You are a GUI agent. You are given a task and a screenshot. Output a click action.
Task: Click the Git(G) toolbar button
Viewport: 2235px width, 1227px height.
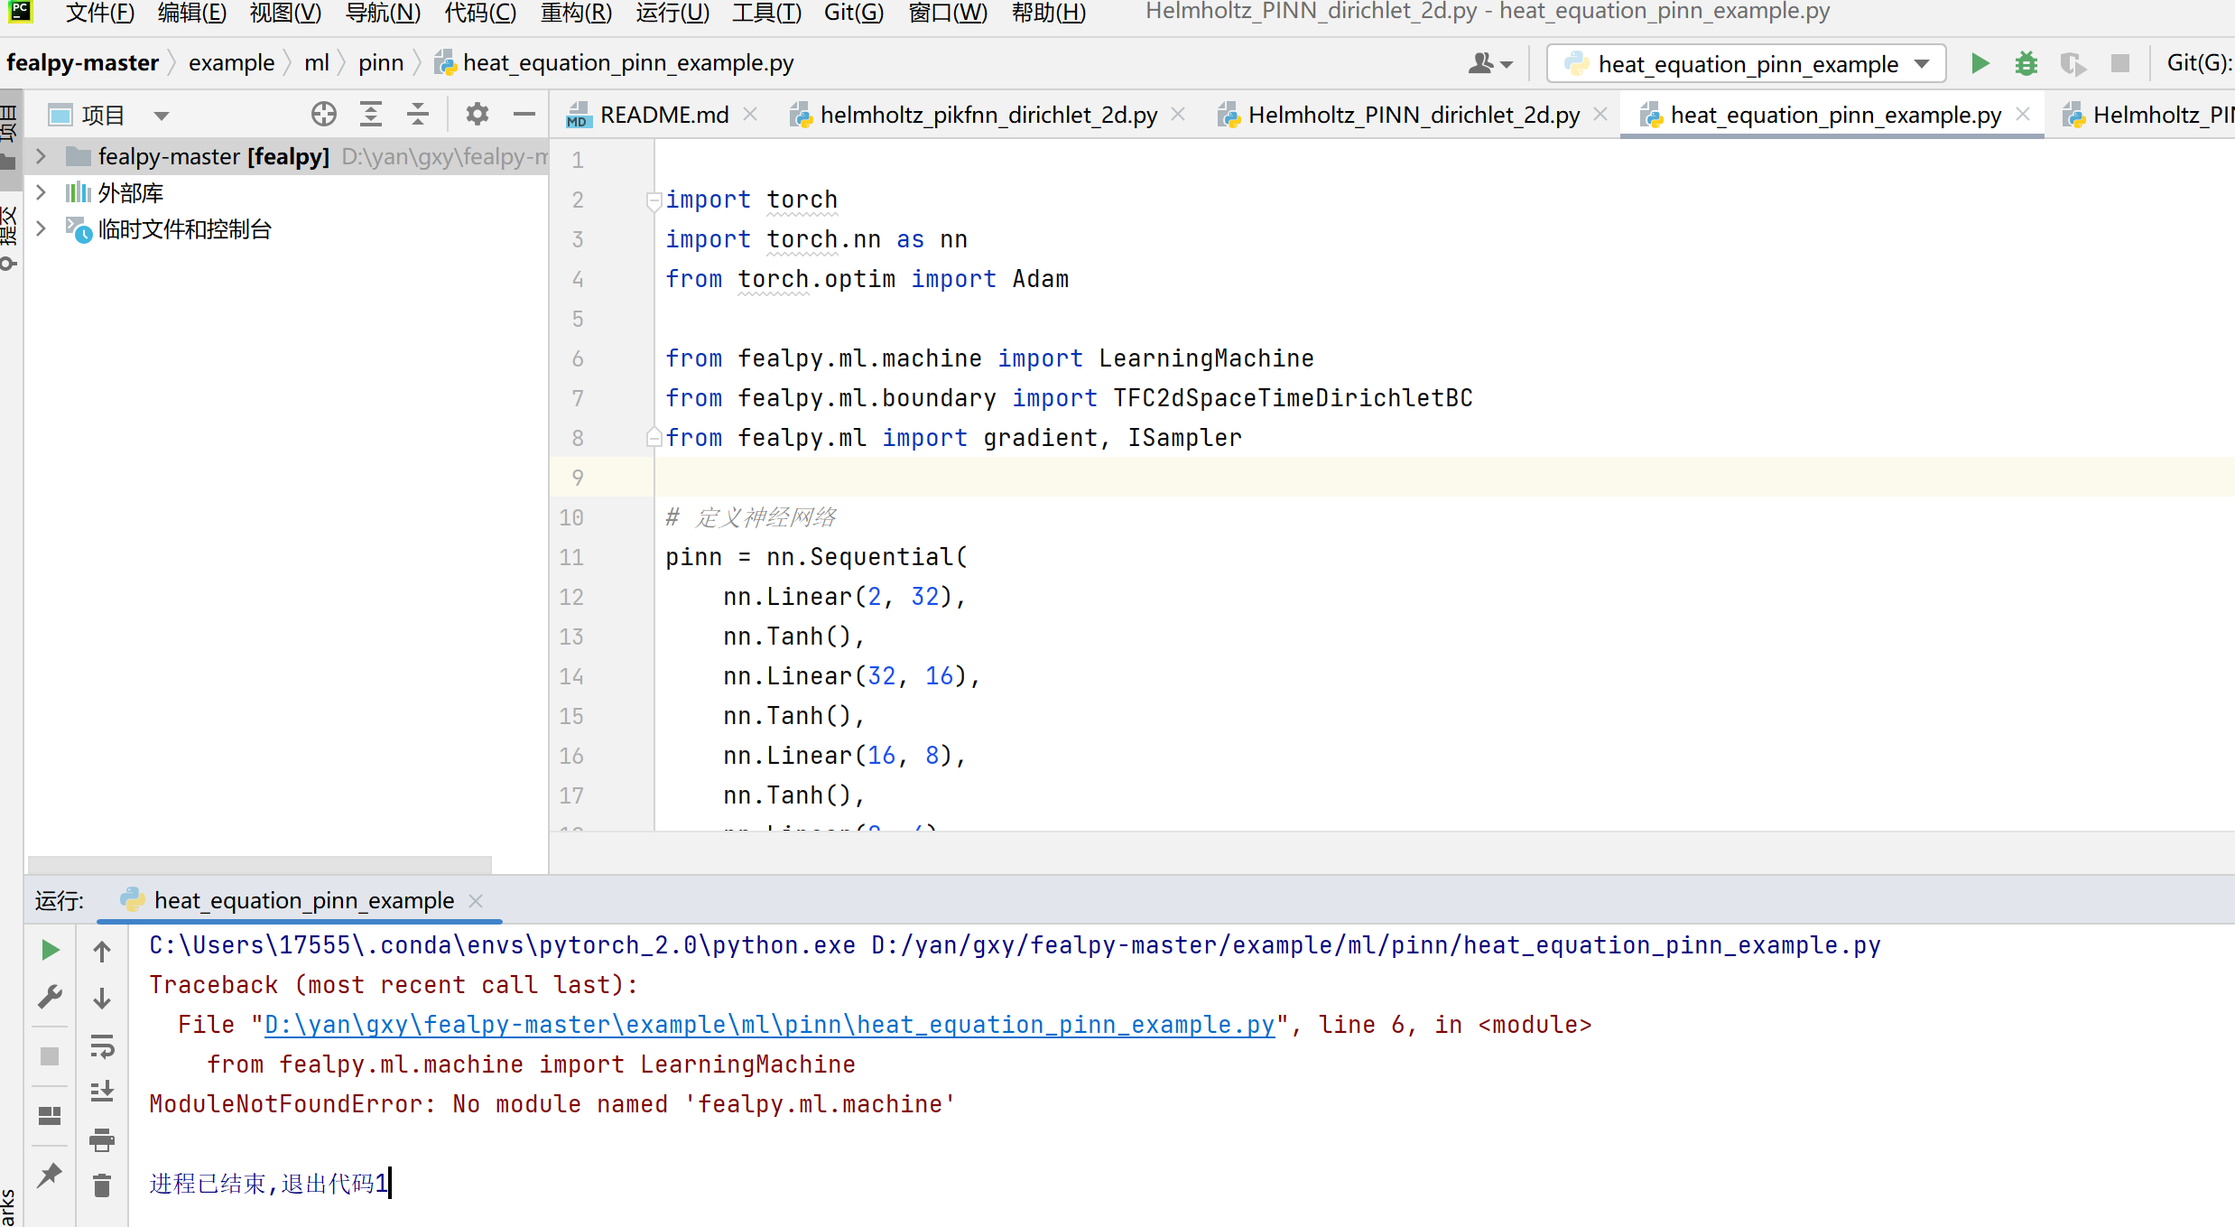coord(2201,62)
